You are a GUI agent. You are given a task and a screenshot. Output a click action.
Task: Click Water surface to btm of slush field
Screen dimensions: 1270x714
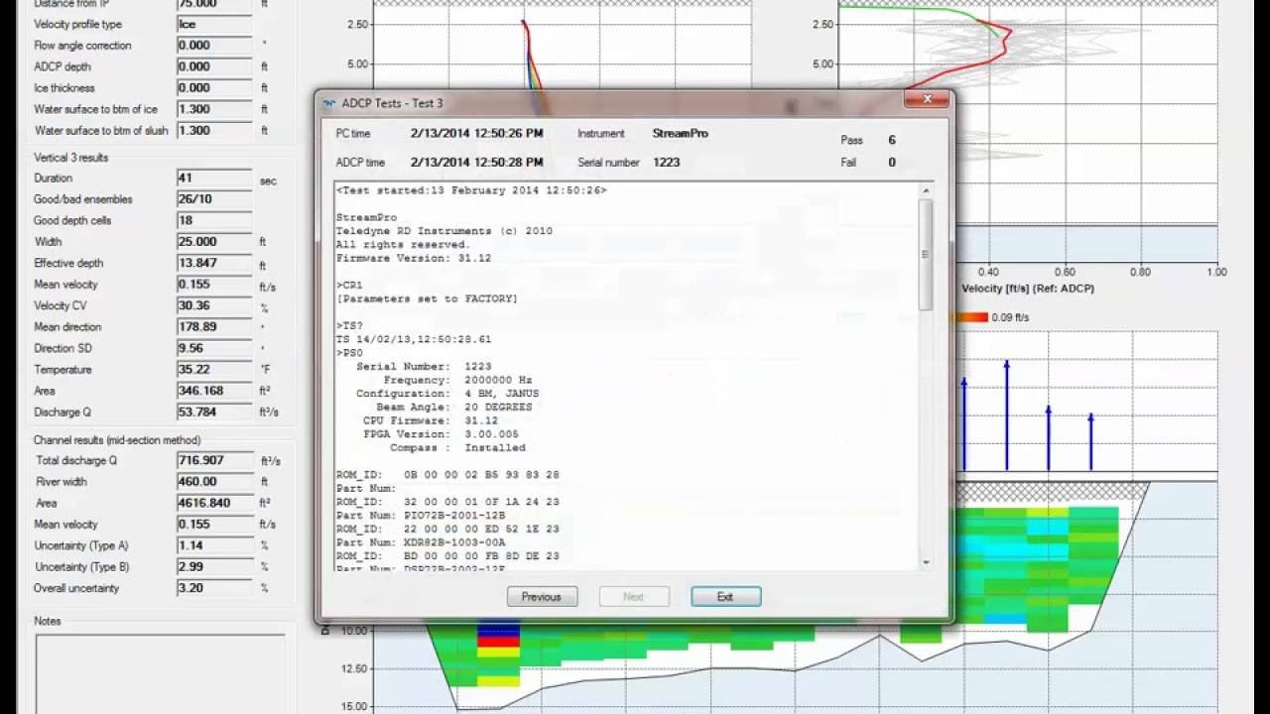click(214, 131)
